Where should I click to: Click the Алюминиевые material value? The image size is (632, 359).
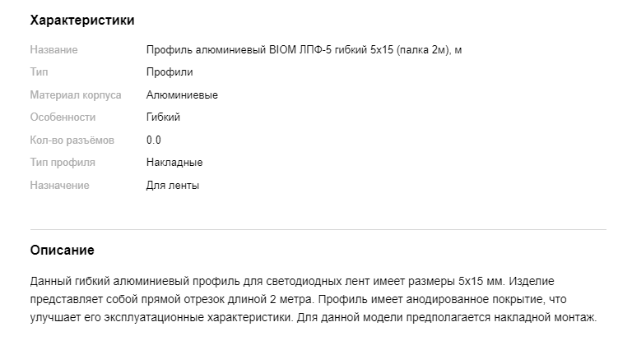click(x=182, y=95)
